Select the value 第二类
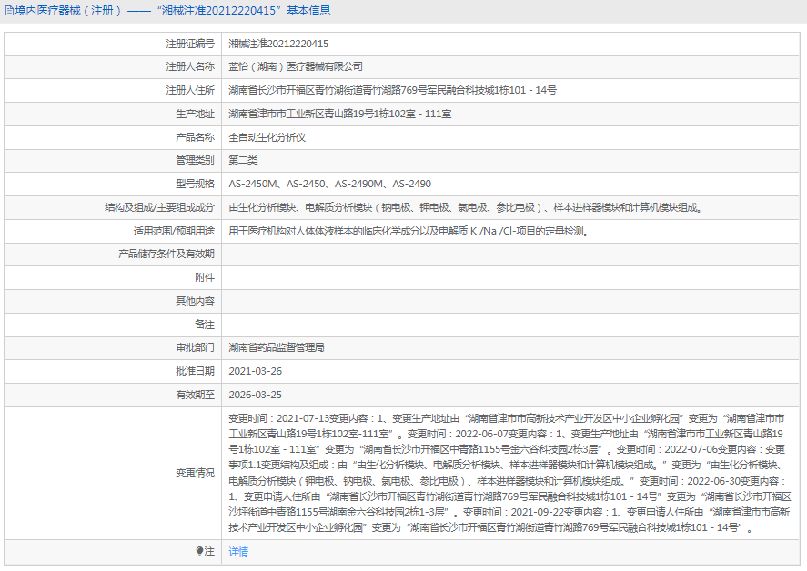Screen dimensions: 807x571 coord(243,160)
